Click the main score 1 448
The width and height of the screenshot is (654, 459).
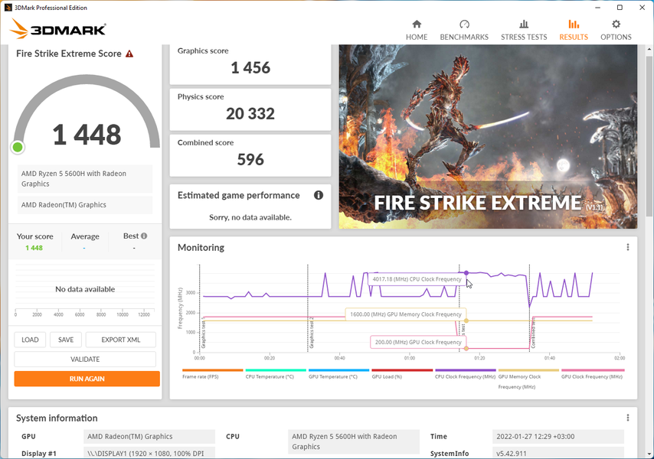click(x=87, y=135)
